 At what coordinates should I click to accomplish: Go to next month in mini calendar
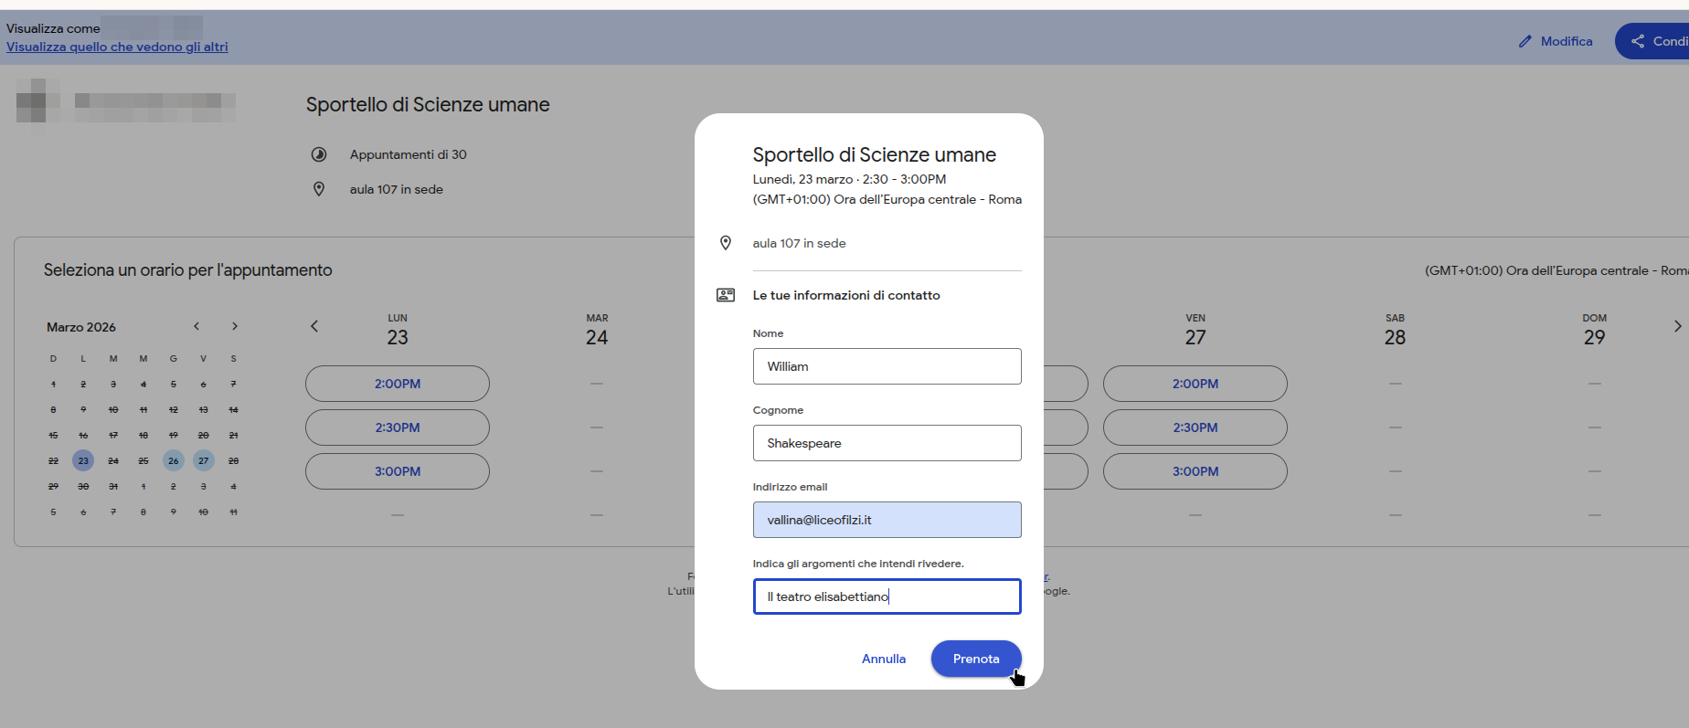coord(235,326)
